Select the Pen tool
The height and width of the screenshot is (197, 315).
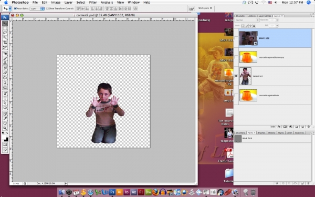point(5,94)
